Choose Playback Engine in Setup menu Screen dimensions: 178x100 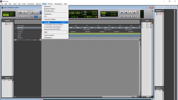pos(55,9)
